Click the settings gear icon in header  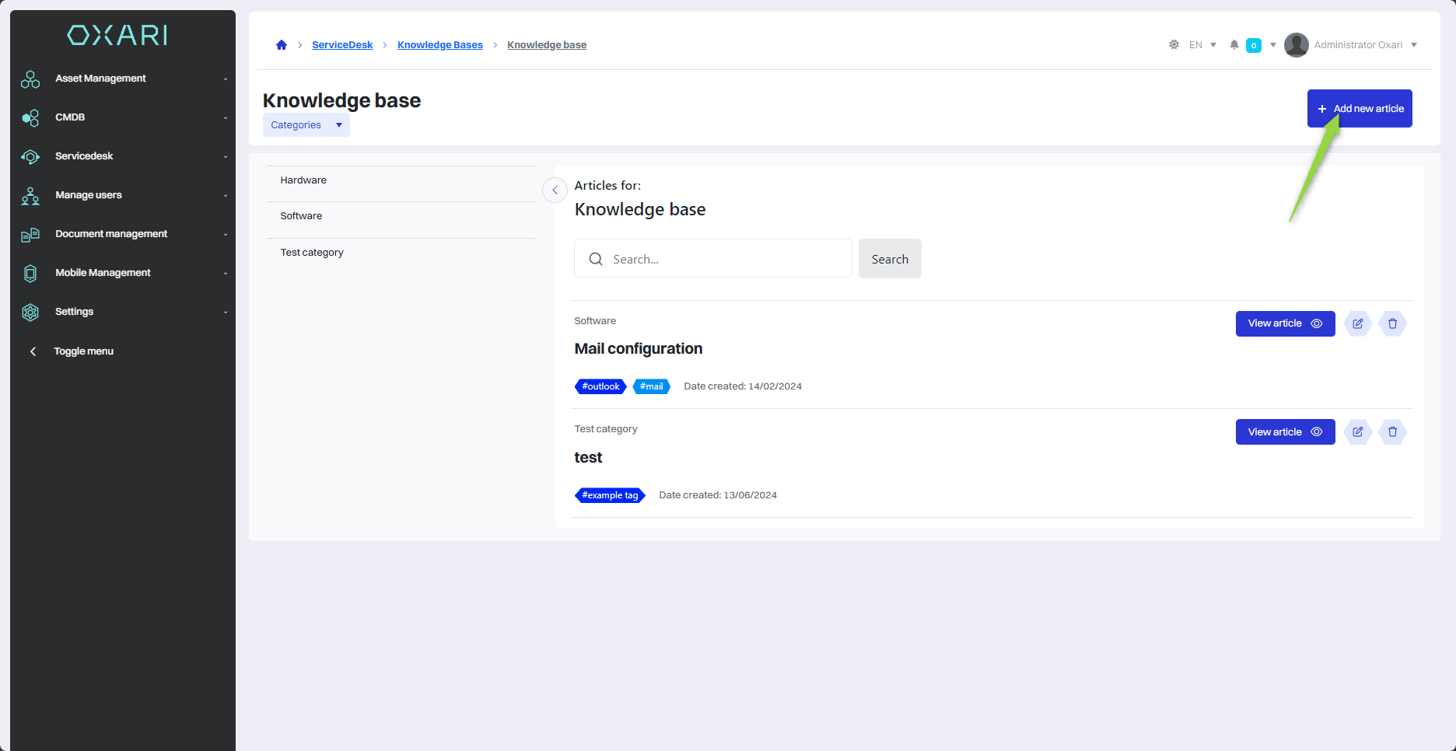(1174, 45)
